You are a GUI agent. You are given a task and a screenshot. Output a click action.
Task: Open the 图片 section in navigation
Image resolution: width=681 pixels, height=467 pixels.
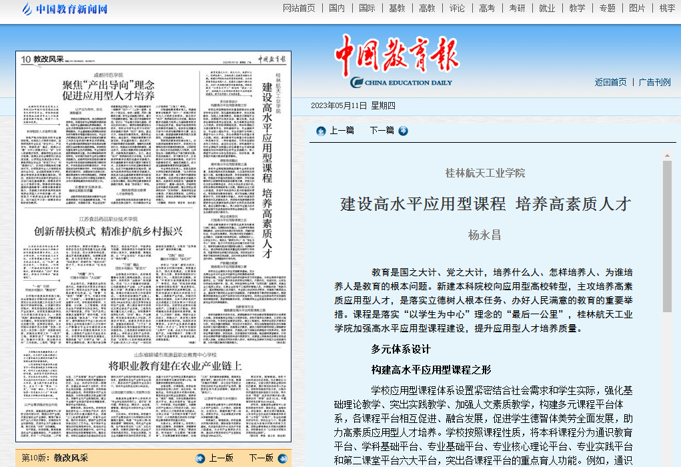[637, 8]
